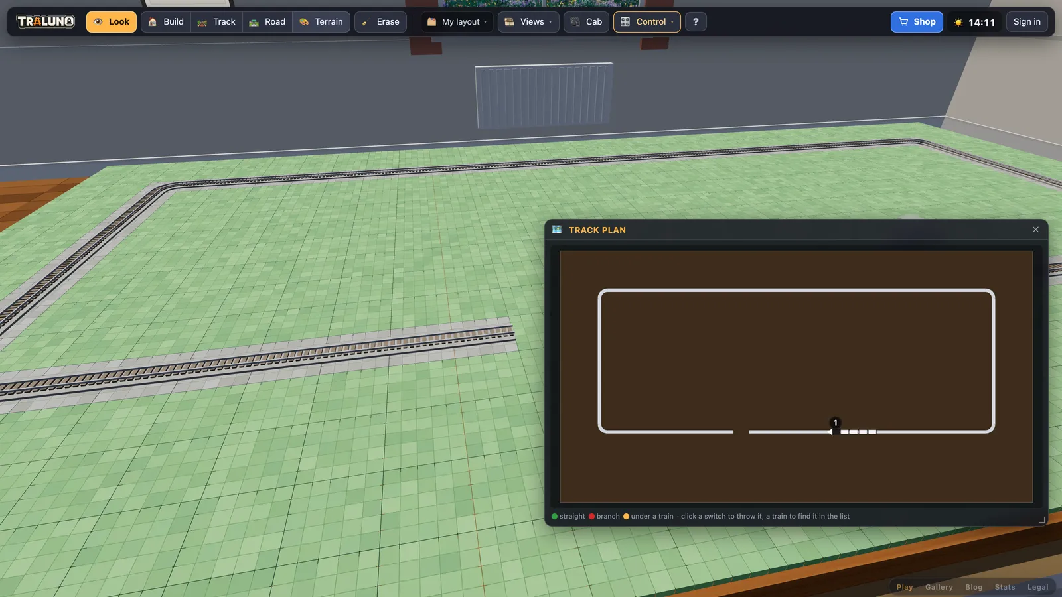Open the Legal footer link
Image resolution: width=1062 pixels, height=597 pixels.
click(1038, 587)
